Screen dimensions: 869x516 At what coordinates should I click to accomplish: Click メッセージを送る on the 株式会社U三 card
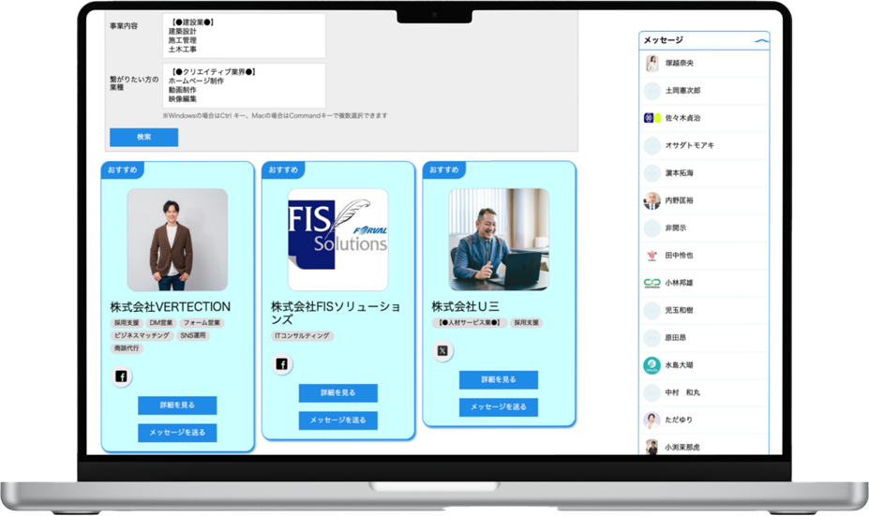[498, 407]
